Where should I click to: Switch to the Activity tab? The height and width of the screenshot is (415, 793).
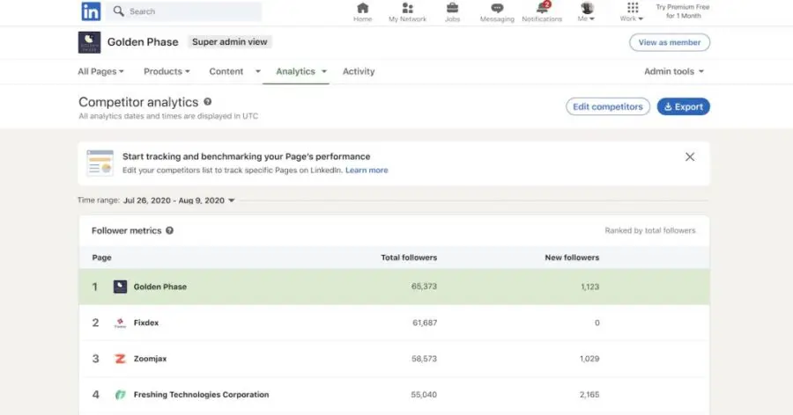359,71
